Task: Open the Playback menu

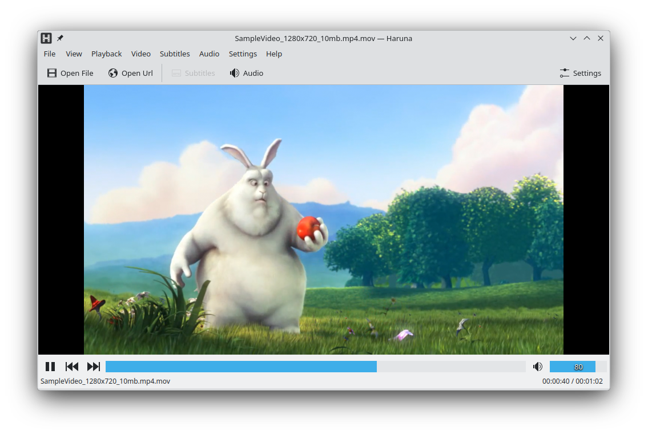Action: tap(107, 54)
